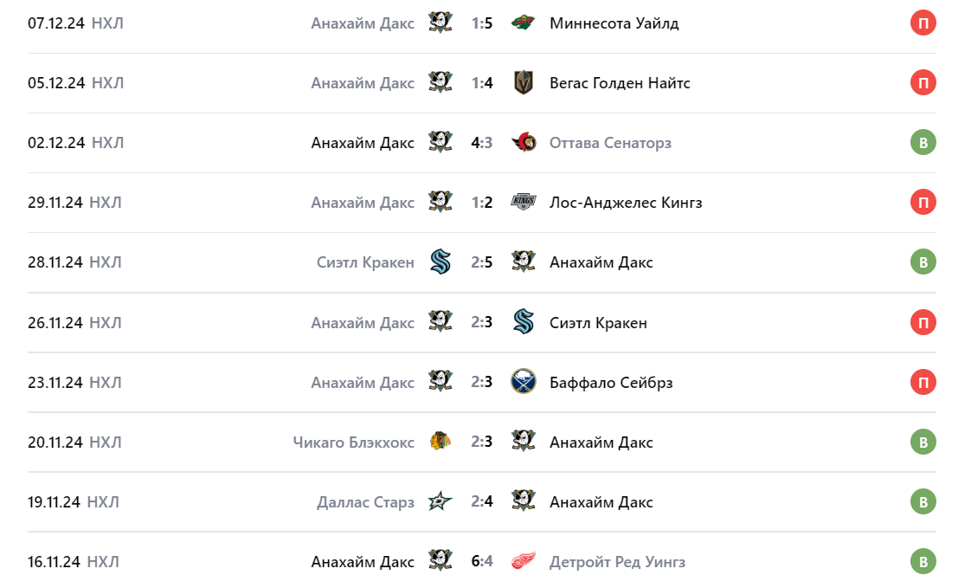The image size is (971, 588).
Task: Click the Dallas Stars logo
Action: [440, 501]
